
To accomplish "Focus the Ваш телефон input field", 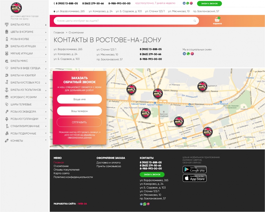I will [x=79, y=111].
